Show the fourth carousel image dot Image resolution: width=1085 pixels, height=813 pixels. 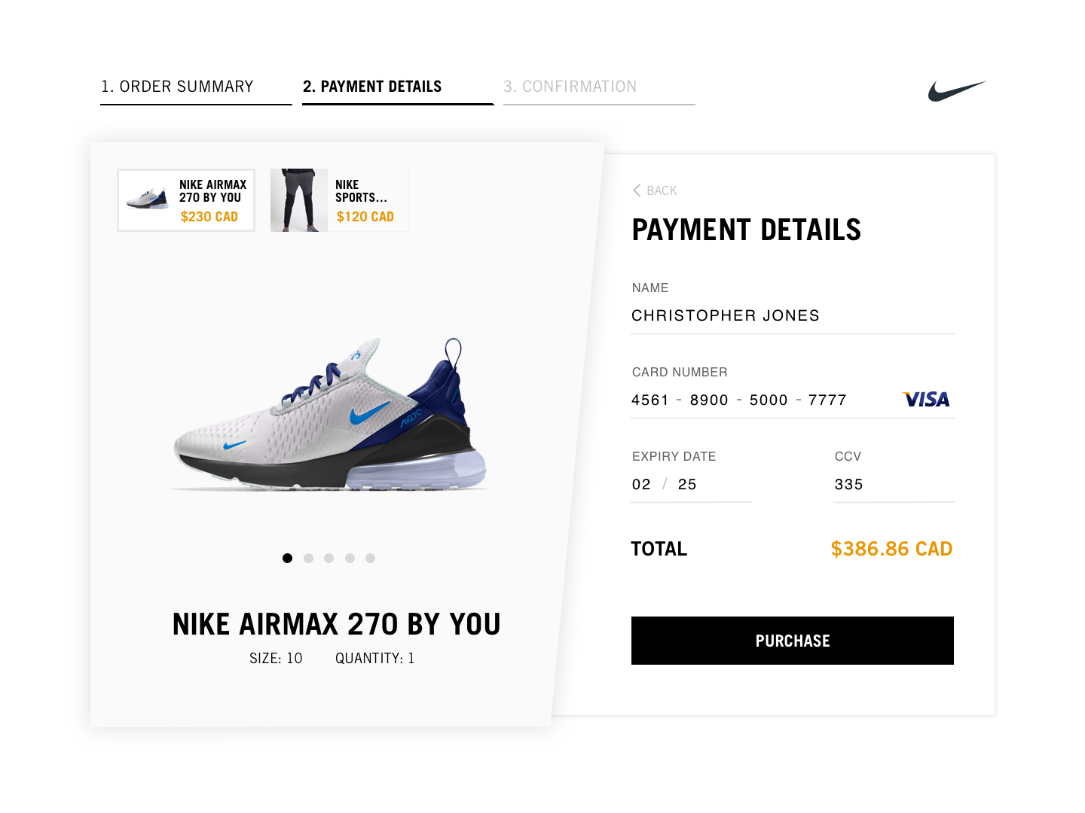click(350, 558)
